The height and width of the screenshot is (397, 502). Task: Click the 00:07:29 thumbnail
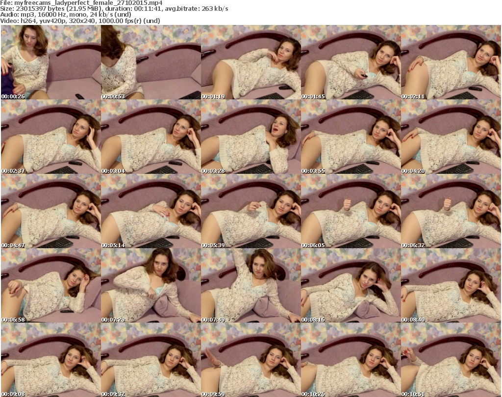[x=151, y=285]
